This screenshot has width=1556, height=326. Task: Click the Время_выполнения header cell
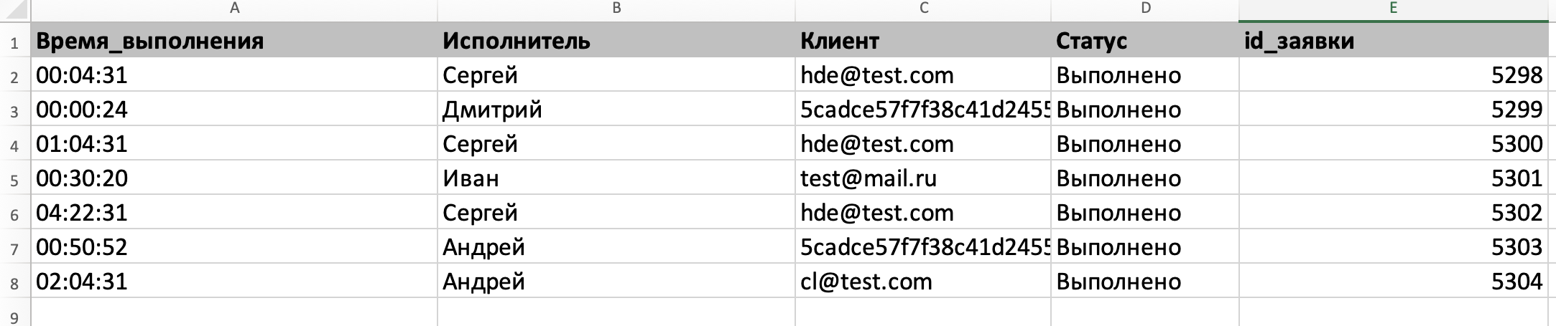click(x=234, y=41)
